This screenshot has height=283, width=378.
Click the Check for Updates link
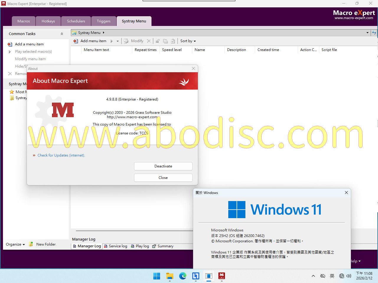pos(61,155)
